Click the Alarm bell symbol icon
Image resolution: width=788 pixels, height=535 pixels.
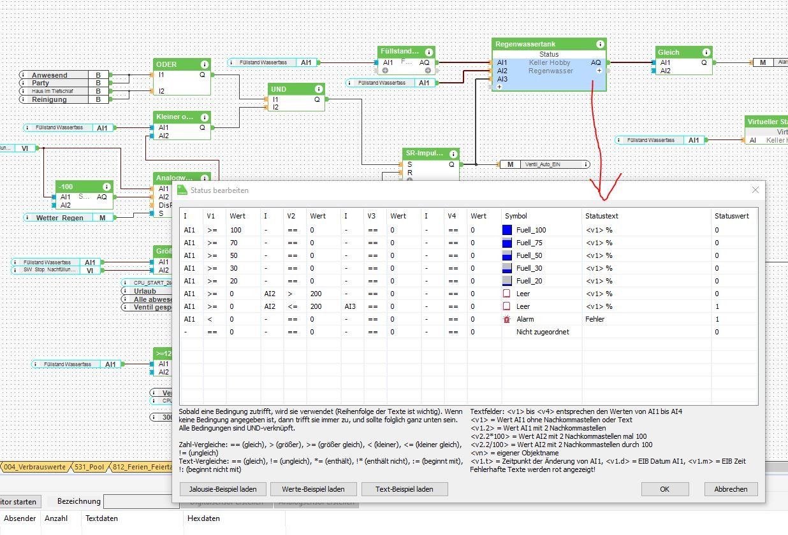507,319
